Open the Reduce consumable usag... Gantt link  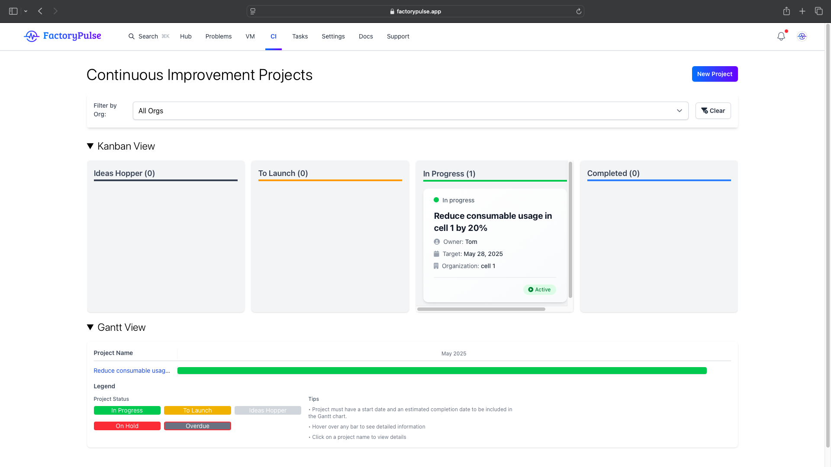pyautogui.click(x=132, y=371)
